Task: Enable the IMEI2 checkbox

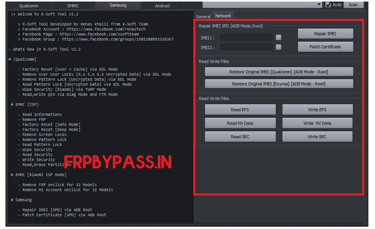Action: pos(279,47)
